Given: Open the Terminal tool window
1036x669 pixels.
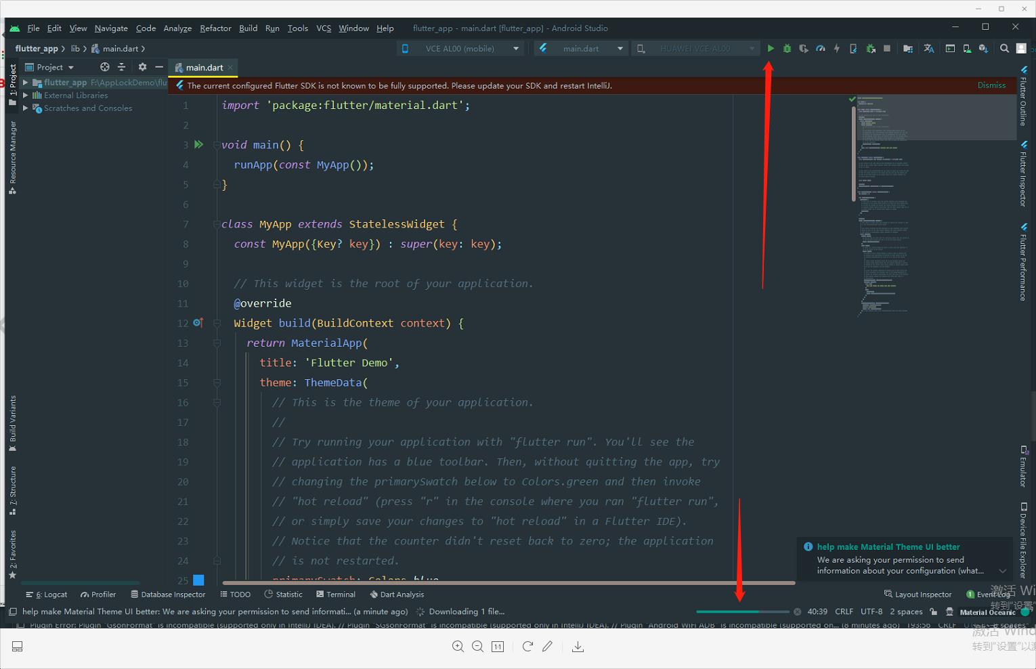Looking at the screenshot, I should click(336, 595).
